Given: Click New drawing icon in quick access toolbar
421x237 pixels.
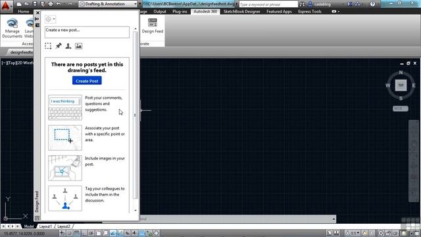Looking at the screenshot, I should click(x=19, y=4).
